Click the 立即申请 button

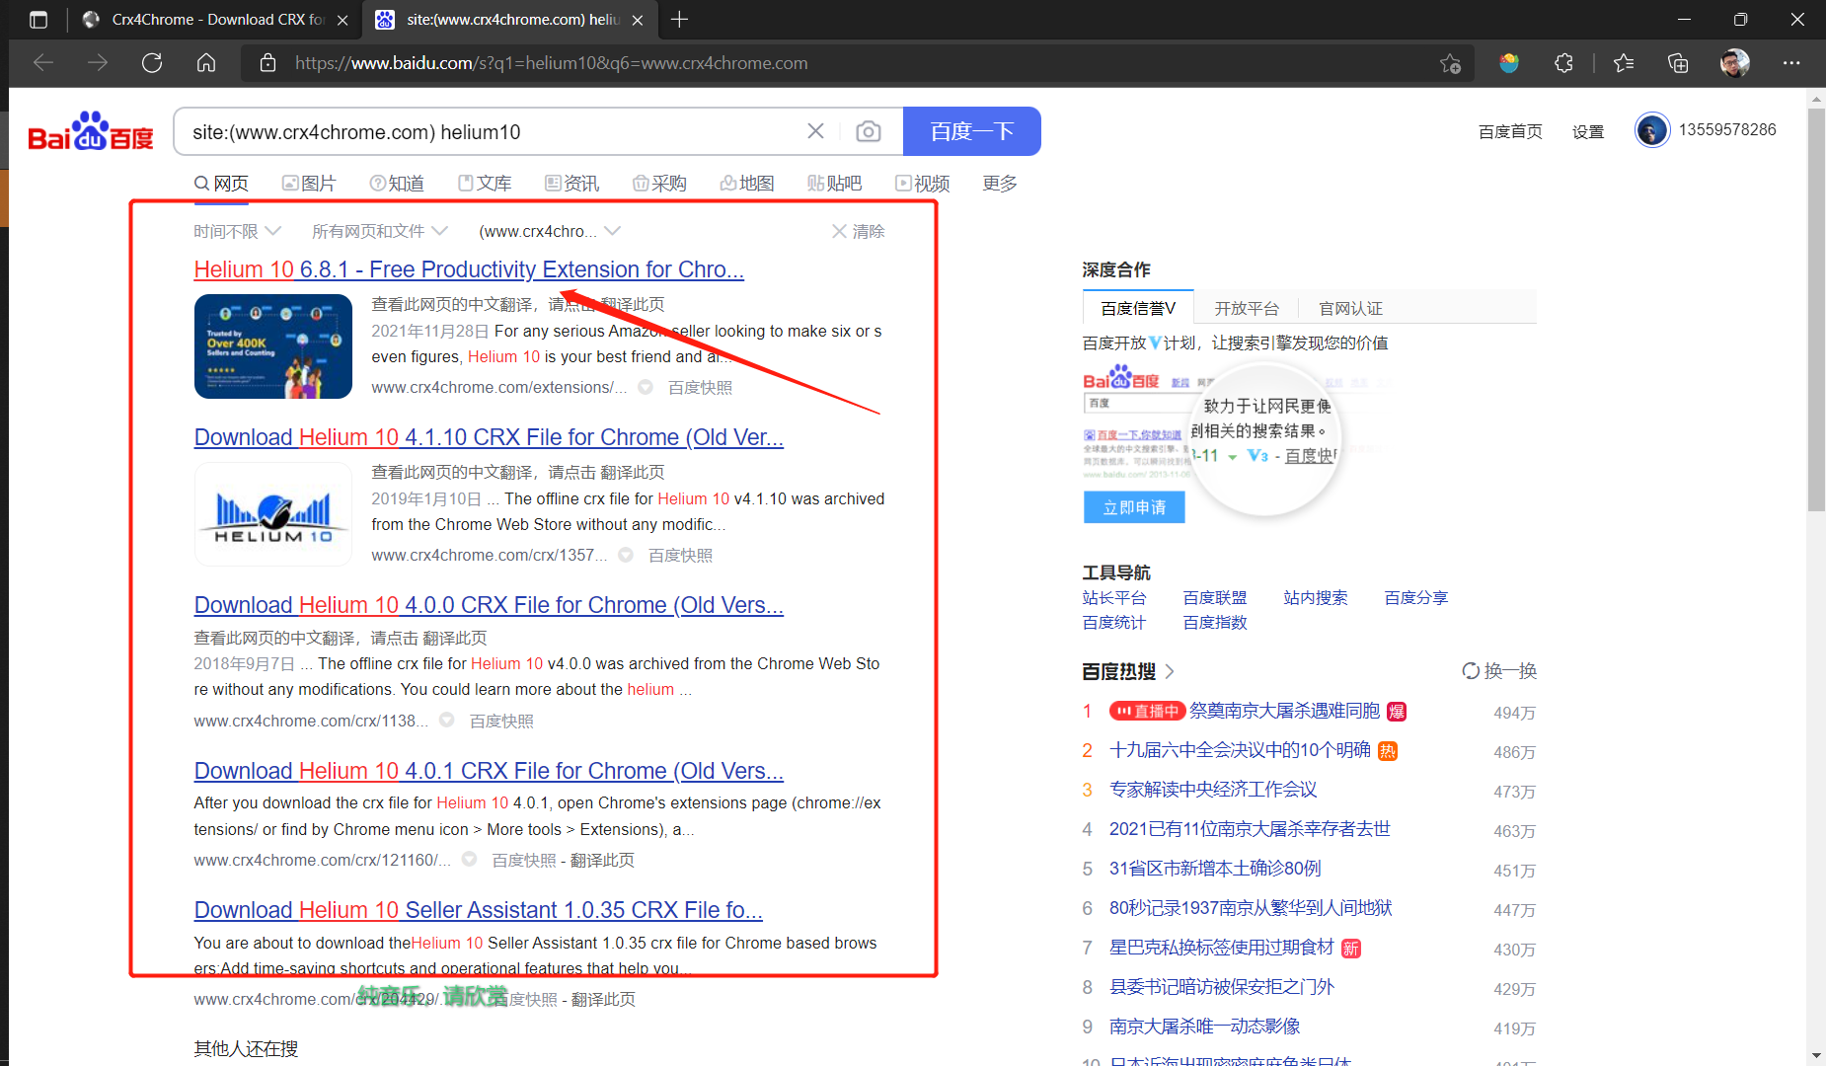pos(1134,507)
